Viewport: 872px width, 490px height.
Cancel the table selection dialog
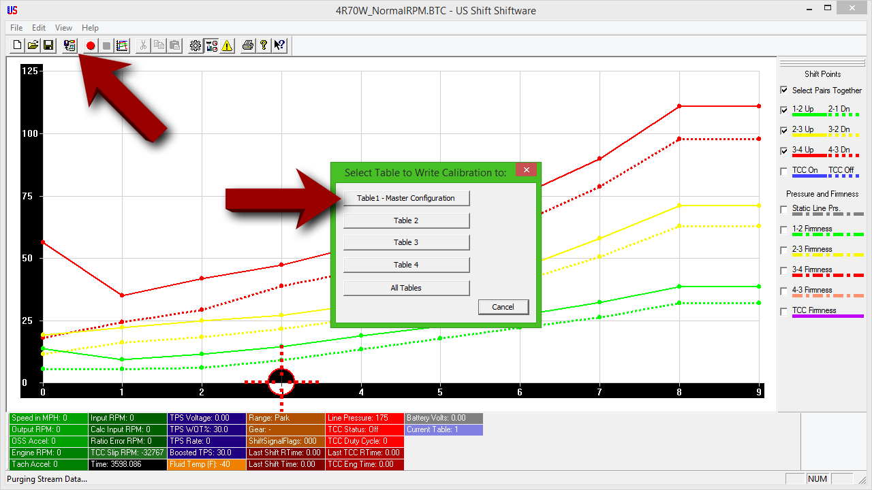pos(503,307)
